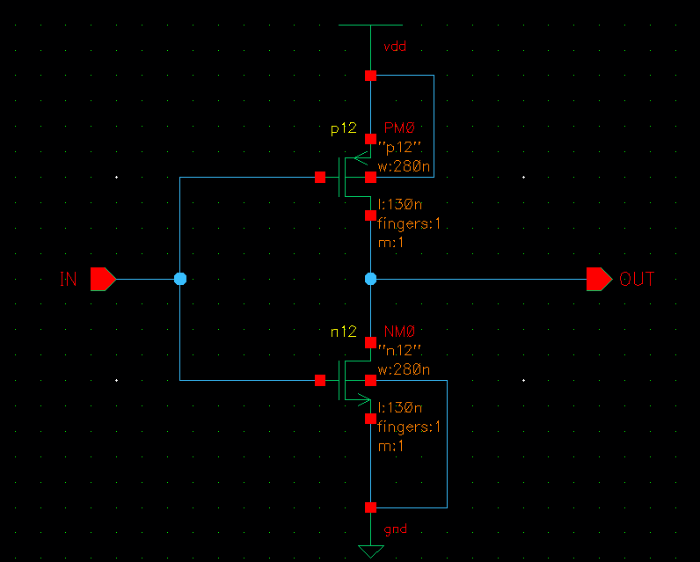Viewport: 700px width, 562px height.
Task: Click the NM0 quoted "n12" model name
Action: tap(399, 350)
